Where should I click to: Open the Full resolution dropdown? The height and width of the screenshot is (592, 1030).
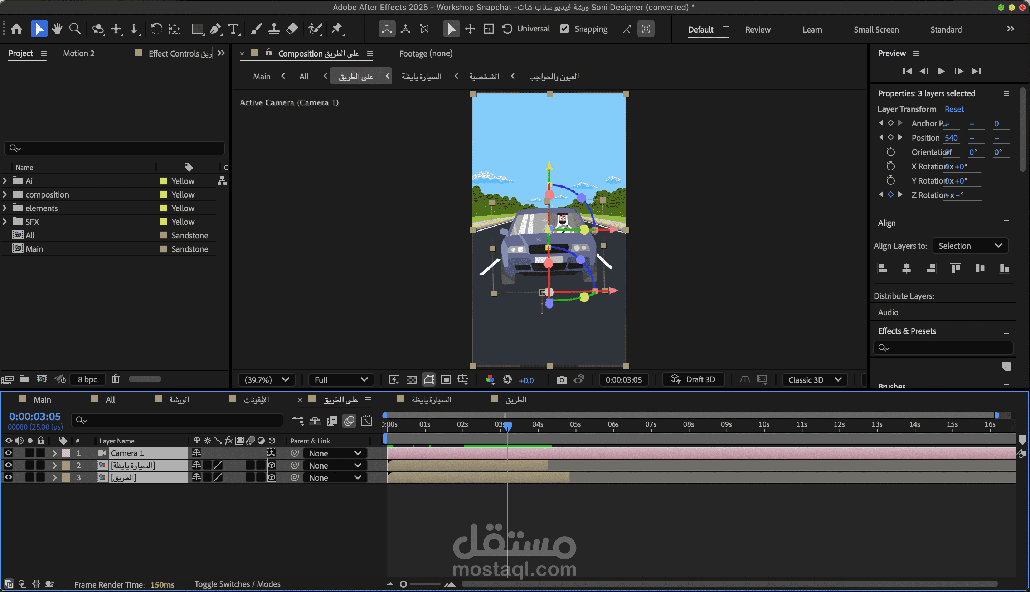point(341,380)
